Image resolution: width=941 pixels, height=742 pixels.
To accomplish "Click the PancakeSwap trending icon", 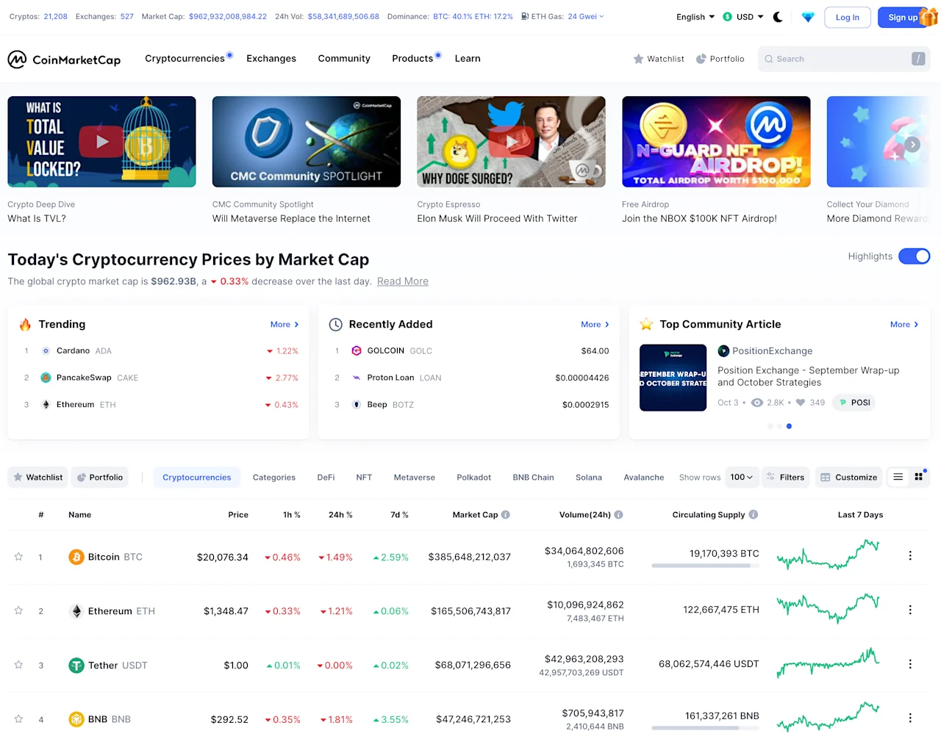I will 46,378.
